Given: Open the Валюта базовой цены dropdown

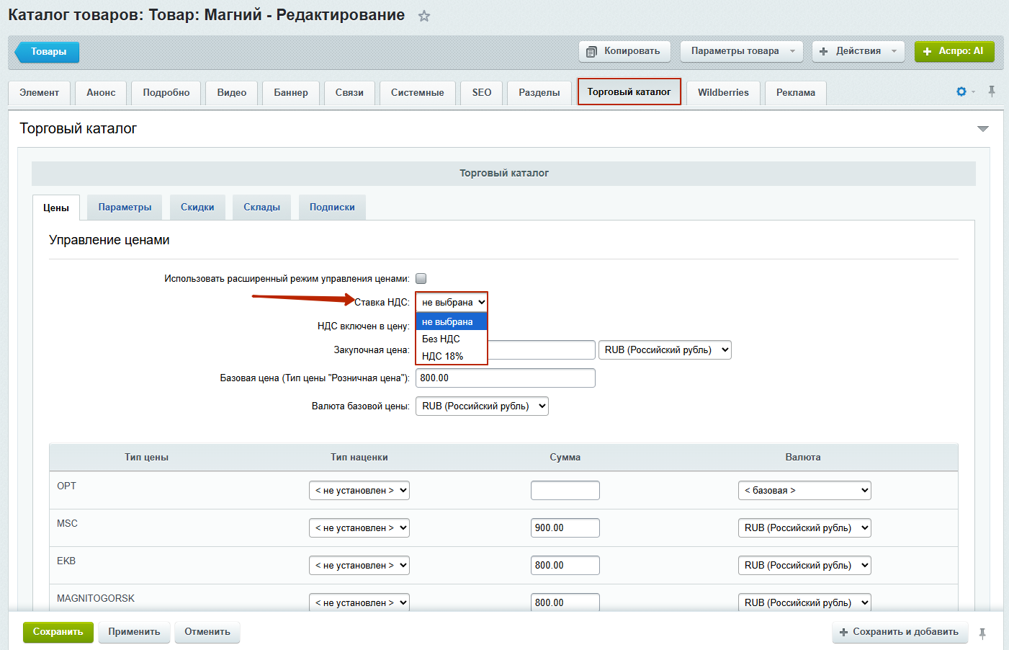Looking at the screenshot, I should click(x=482, y=406).
